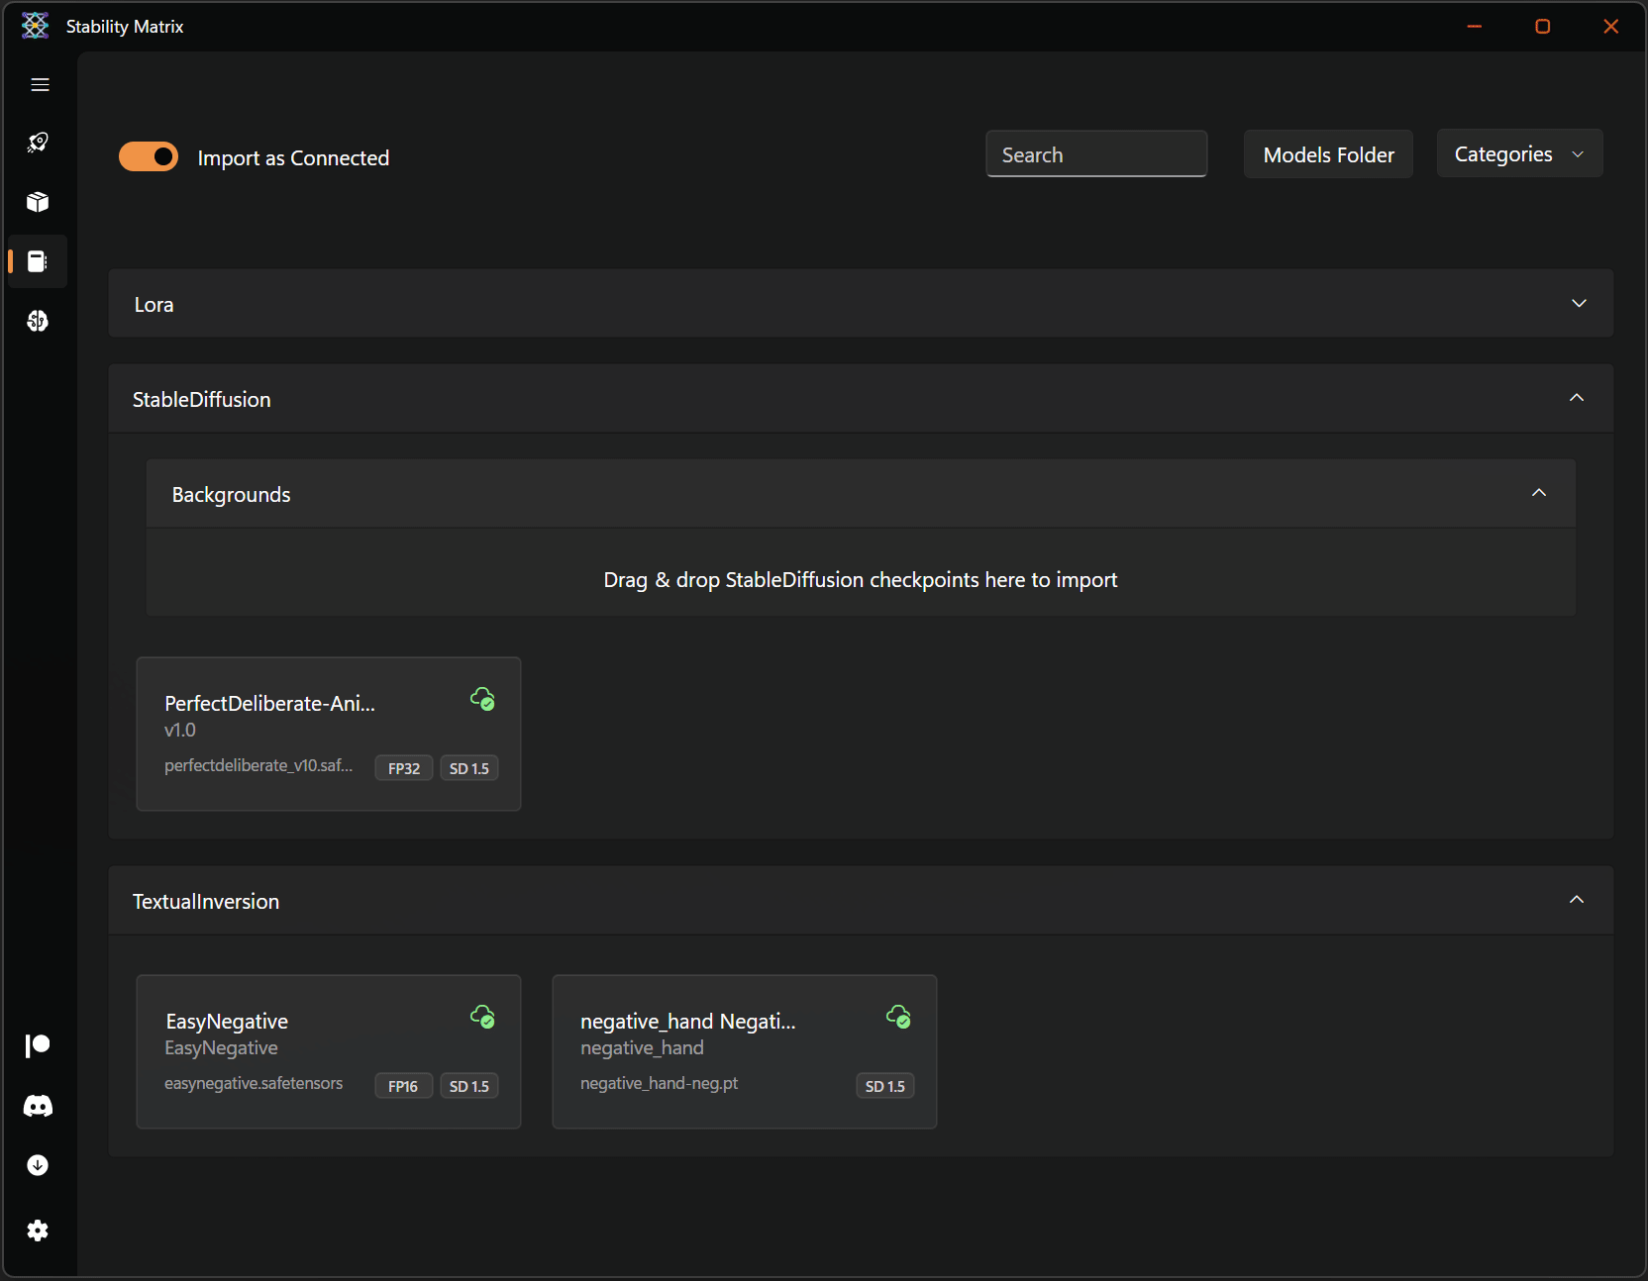Open the model browser sidebar icon
Viewport: 1648px width, 1281px height.
38,321
